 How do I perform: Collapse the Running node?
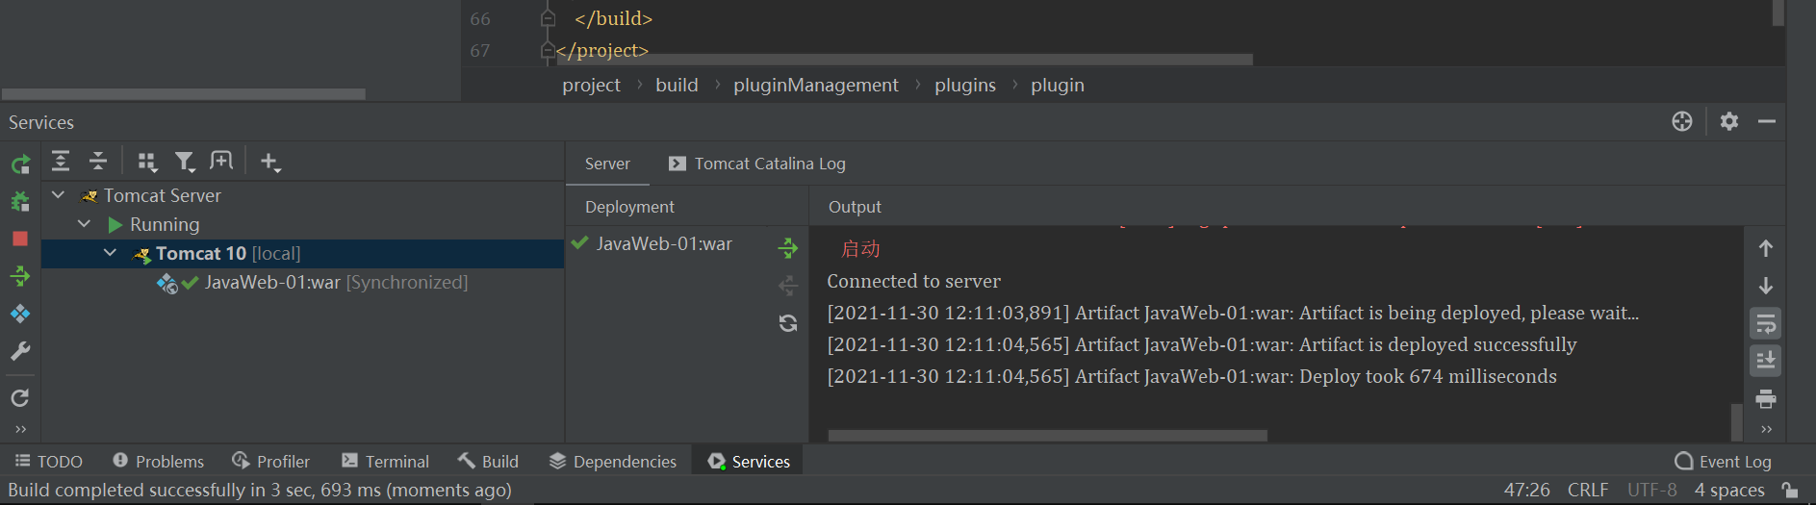84,224
